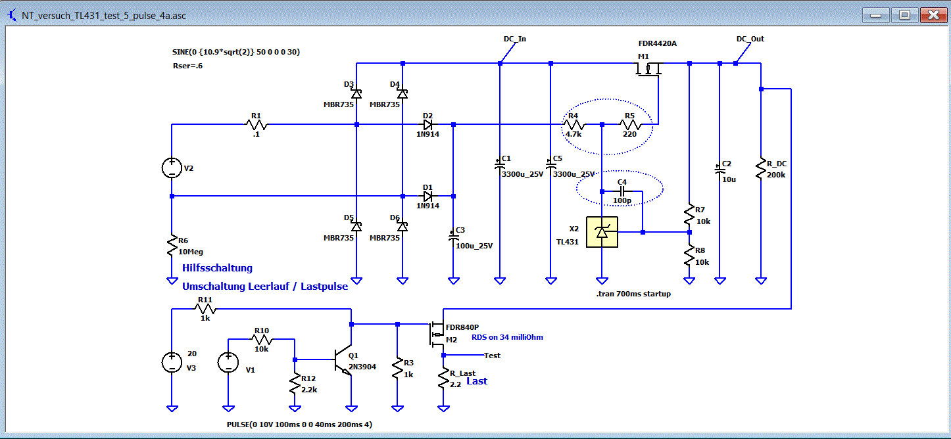The image size is (951, 439).
Task: Select diode D5 MBR735
Action: 356,226
